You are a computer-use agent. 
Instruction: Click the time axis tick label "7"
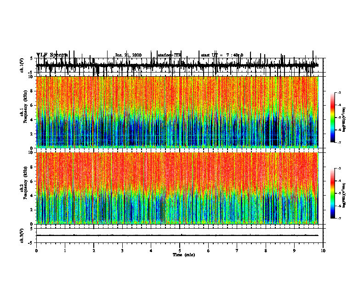237,251
